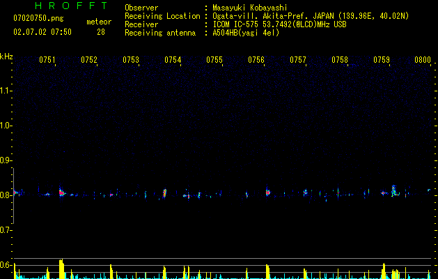Image resolution: width=438 pixels, height=279 pixels.
Task: Click the A504HB(yagi 4el) antenna text
Action: pyautogui.click(x=246, y=33)
